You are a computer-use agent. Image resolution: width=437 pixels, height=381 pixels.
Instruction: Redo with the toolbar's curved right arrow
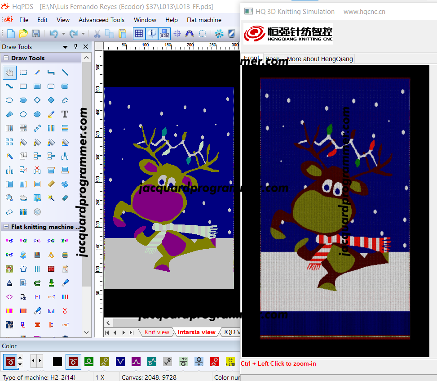tap(74, 34)
